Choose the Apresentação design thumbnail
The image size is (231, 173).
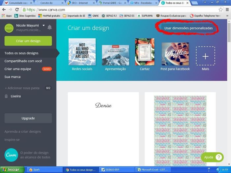tap(115, 55)
